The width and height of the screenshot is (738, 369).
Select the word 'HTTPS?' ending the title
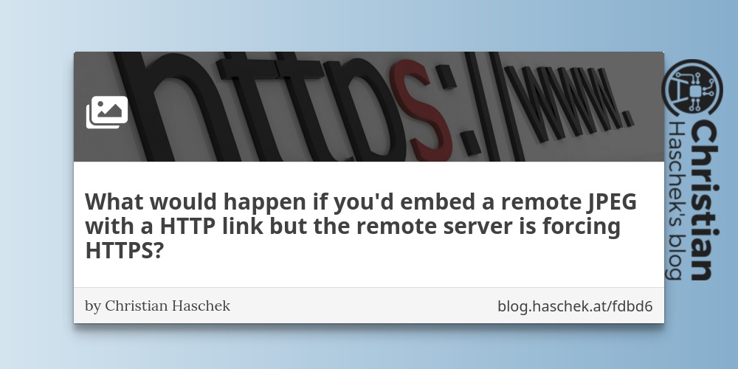pyautogui.click(x=124, y=250)
